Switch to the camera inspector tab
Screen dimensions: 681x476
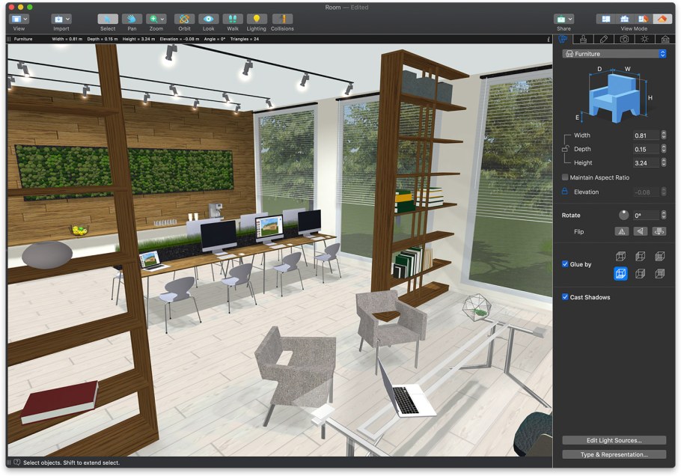(625, 39)
